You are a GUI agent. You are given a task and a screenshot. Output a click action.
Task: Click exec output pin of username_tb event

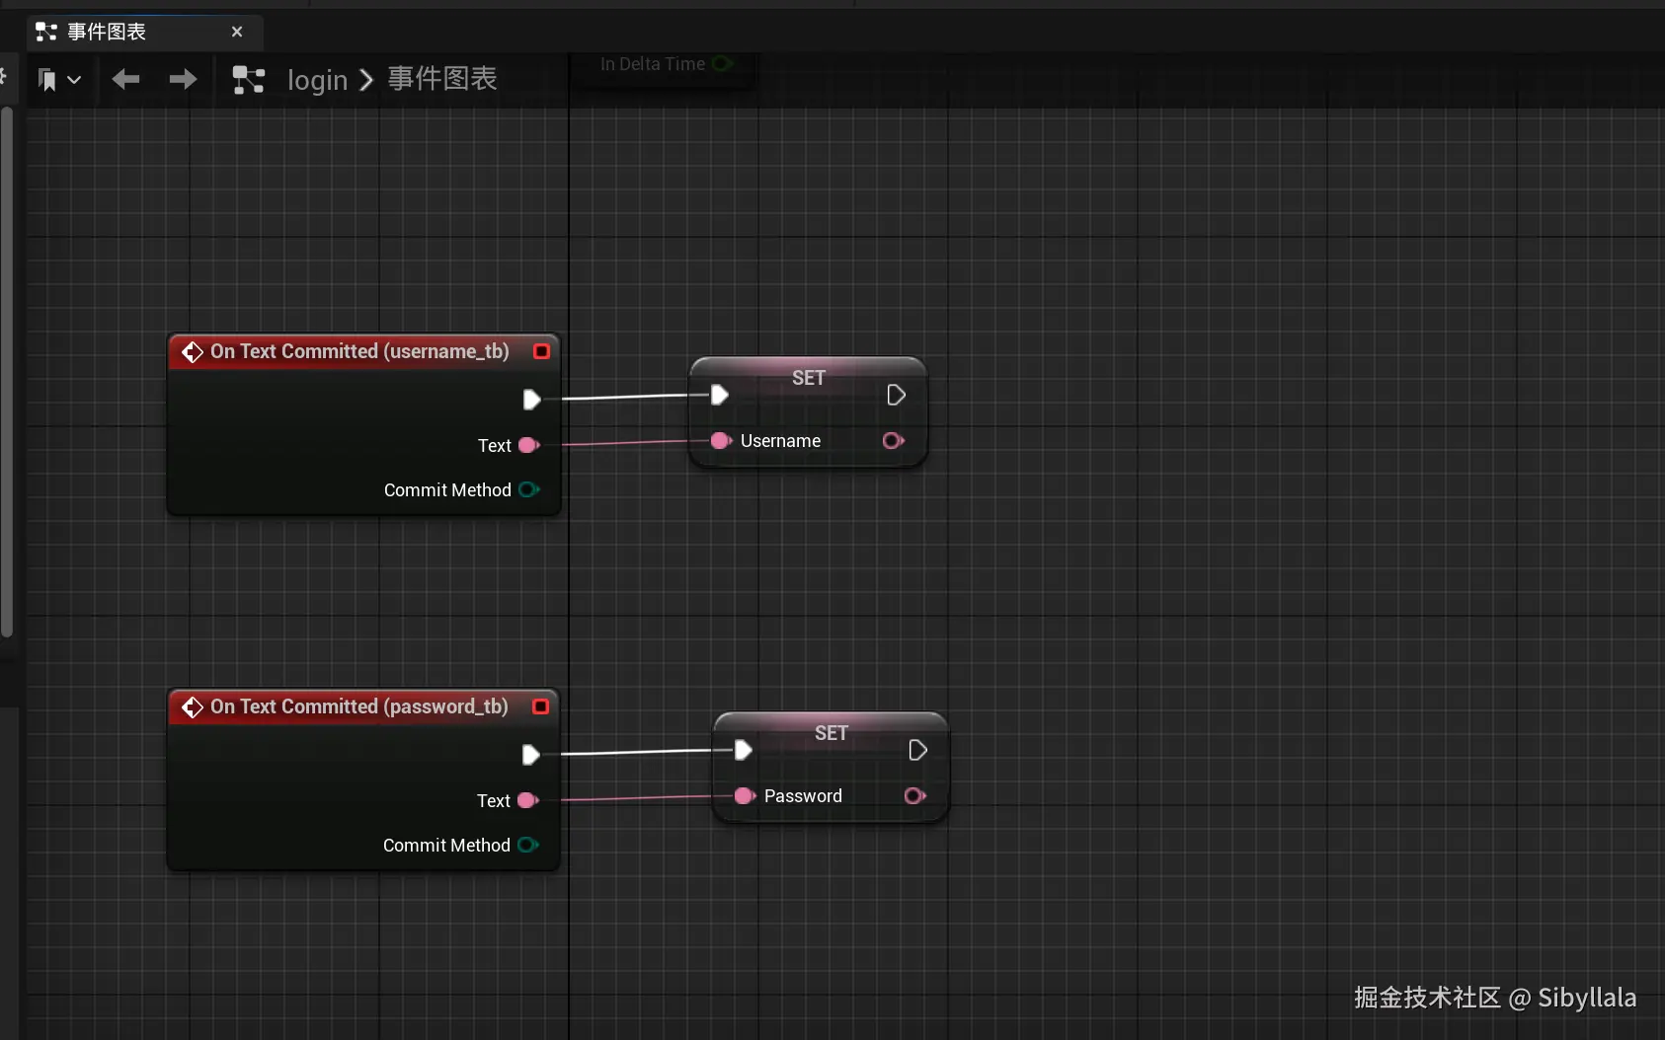[x=531, y=400]
